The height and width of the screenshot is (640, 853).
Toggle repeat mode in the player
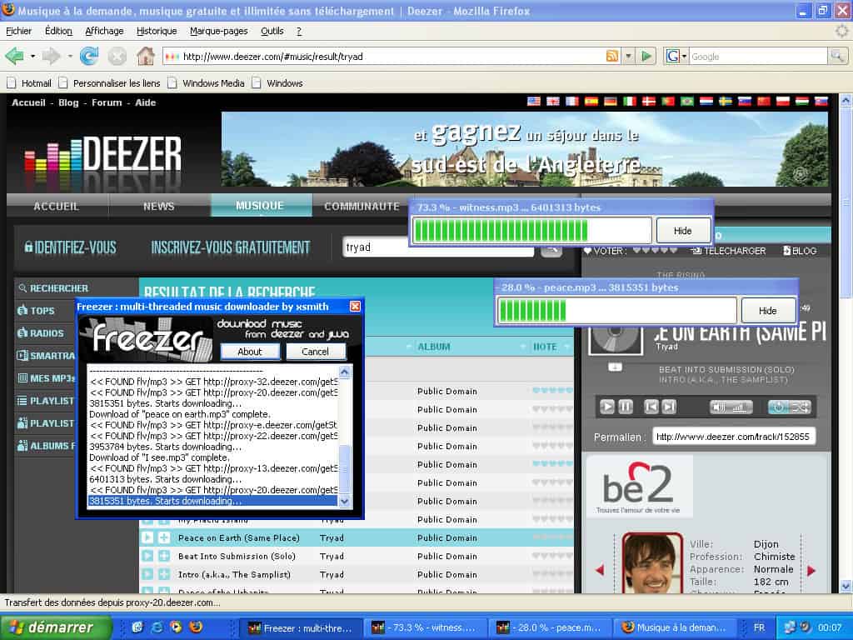click(777, 407)
